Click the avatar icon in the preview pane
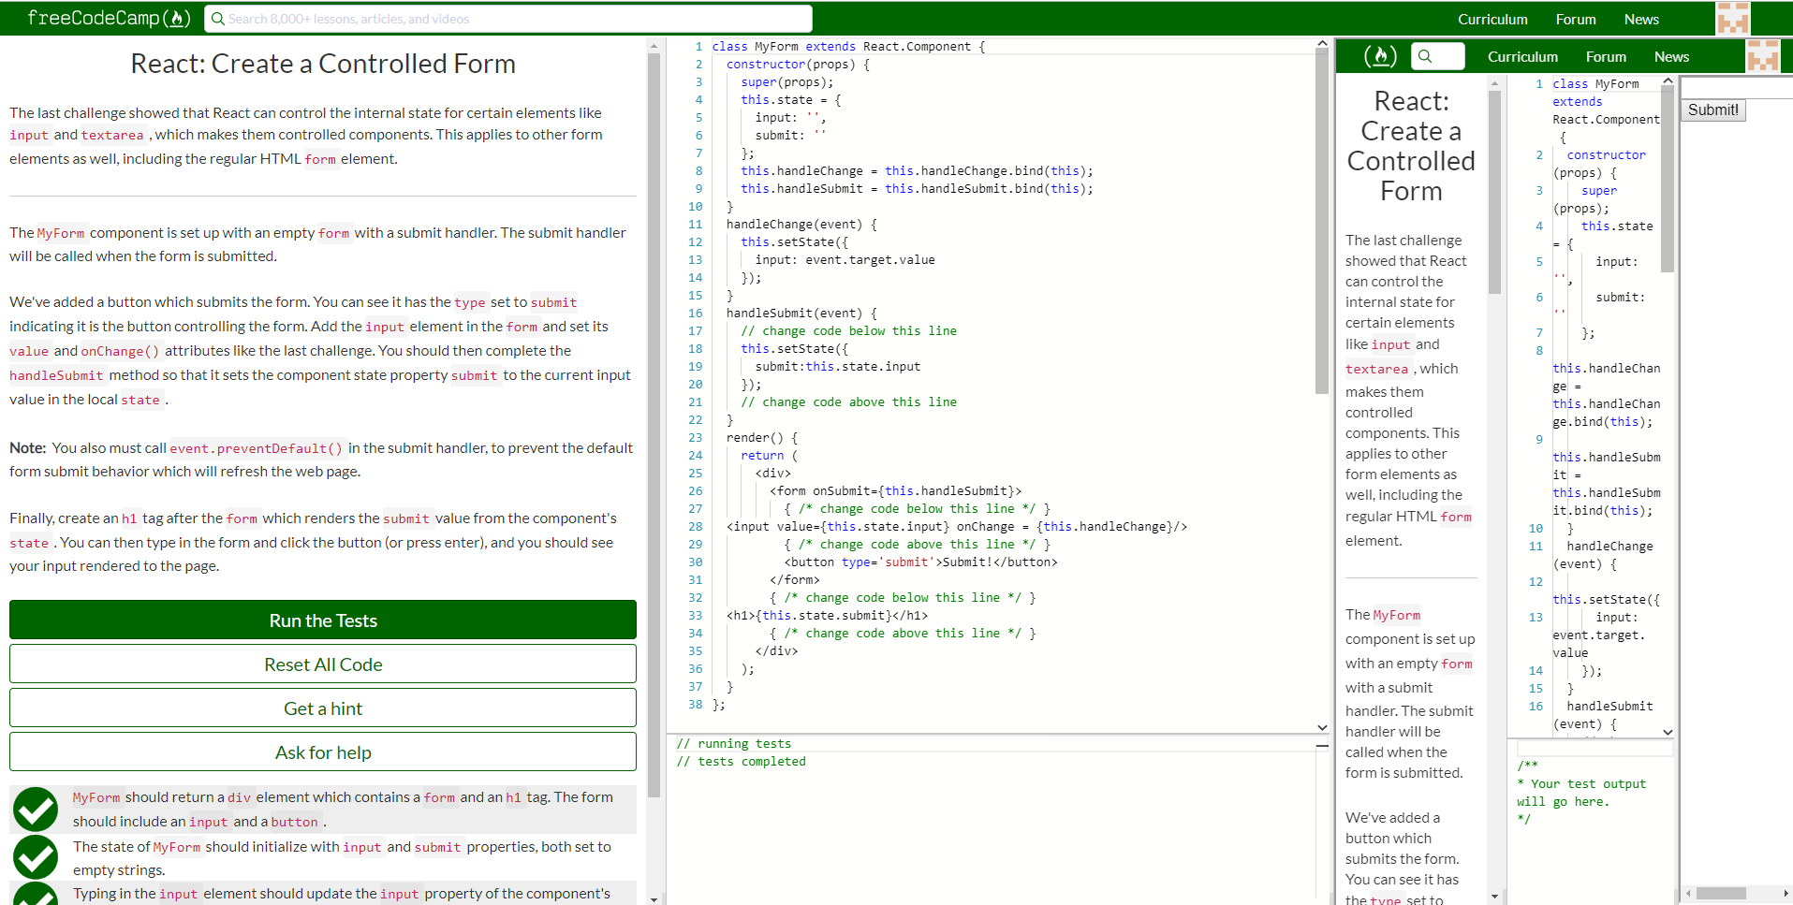 1764,56
